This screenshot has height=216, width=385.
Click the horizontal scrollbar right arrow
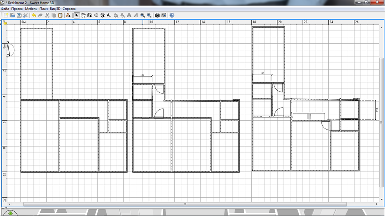coord(377,204)
